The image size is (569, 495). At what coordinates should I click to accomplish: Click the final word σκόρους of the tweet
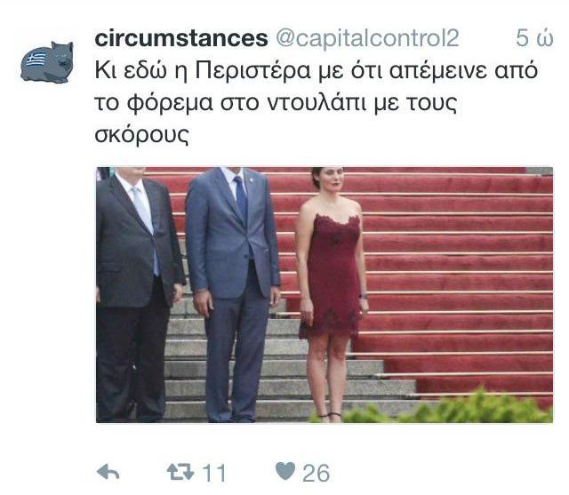[142, 135]
